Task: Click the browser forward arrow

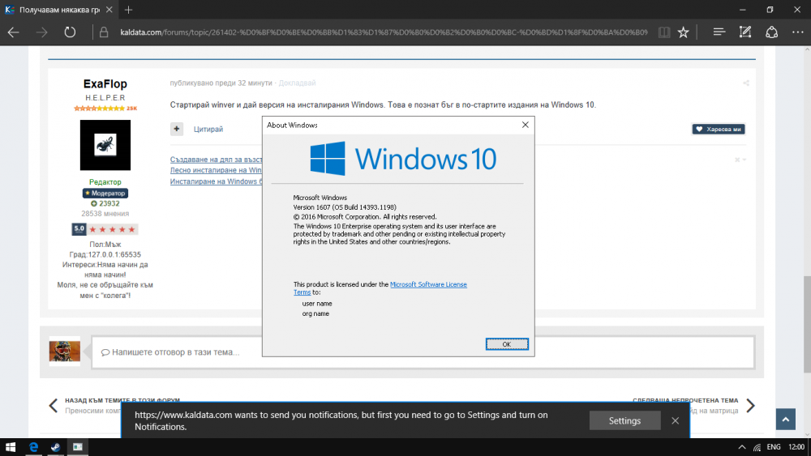Action: point(42,32)
